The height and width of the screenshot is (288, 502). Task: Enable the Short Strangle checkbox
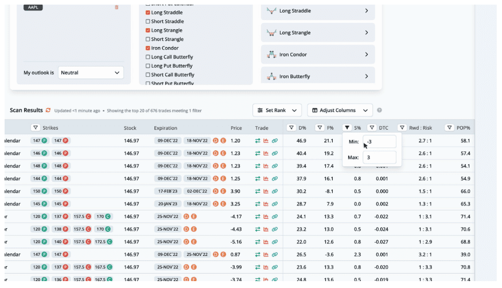pos(148,39)
